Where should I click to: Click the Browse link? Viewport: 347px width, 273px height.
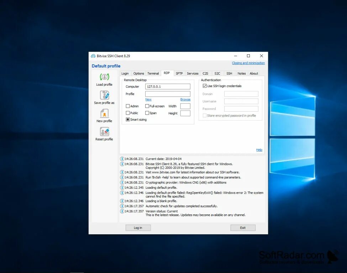tap(185, 100)
